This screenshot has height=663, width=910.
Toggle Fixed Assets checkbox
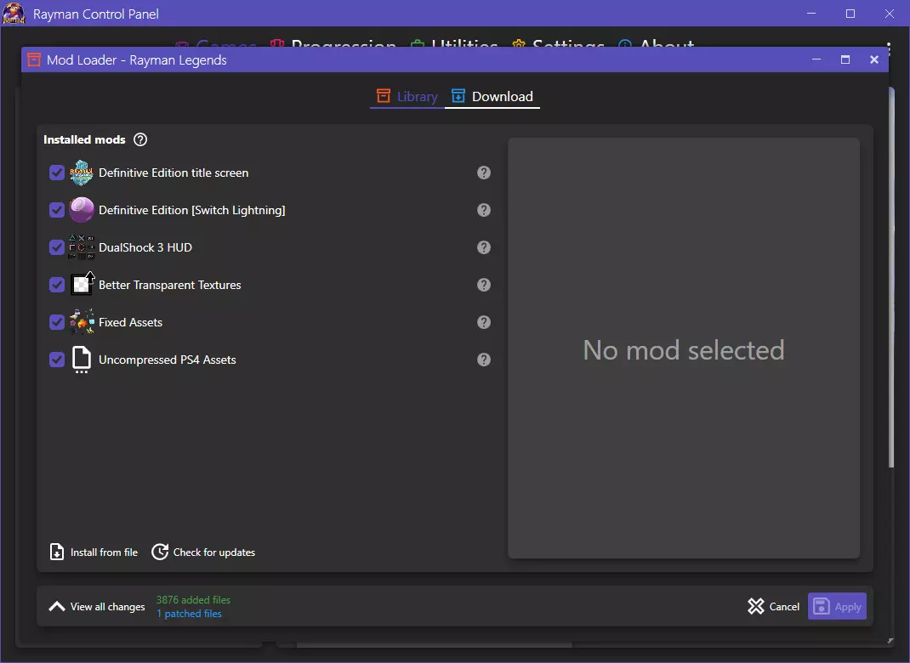[x=57, y=322]
